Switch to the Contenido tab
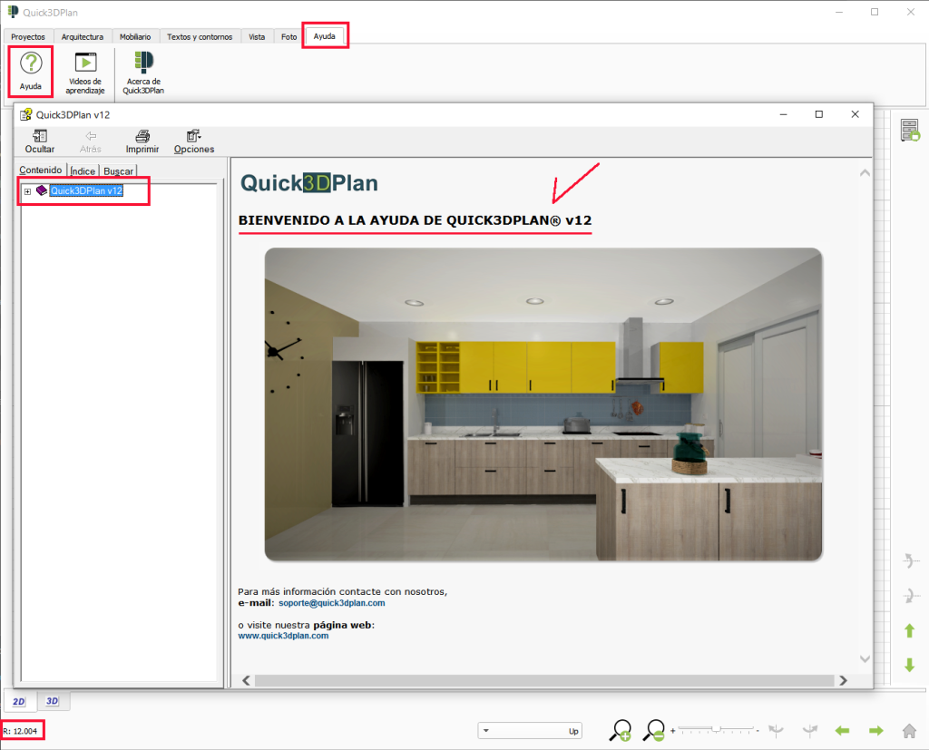The height and width of the screenshot is (750, 929). (40, 170)
